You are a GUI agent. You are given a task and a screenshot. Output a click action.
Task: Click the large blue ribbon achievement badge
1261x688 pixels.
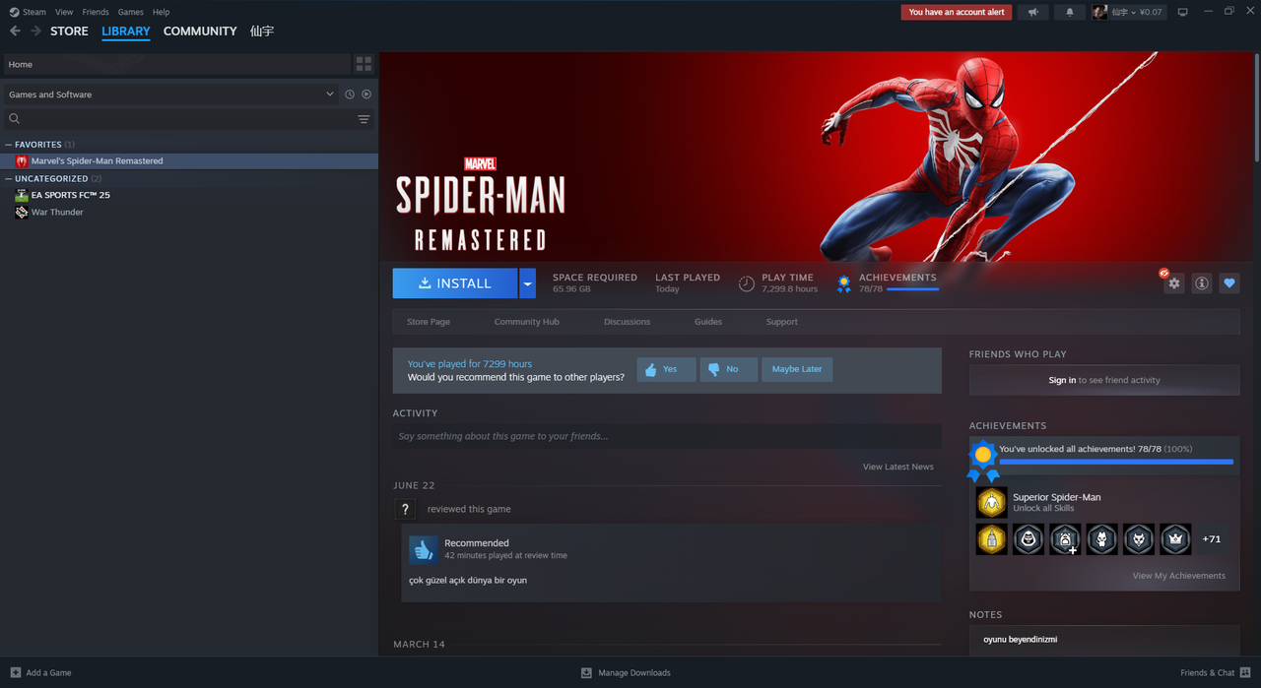pyautogui.click(x=982, y=460)
